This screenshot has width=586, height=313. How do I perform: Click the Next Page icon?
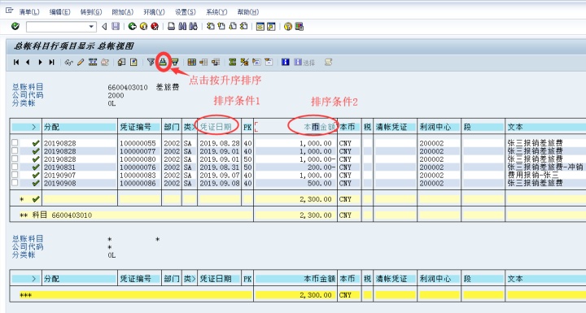pyautogui.click(x=233, y=27)
